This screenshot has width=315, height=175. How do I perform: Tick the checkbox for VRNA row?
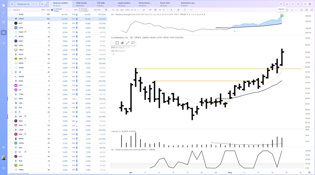click(11, 170)
